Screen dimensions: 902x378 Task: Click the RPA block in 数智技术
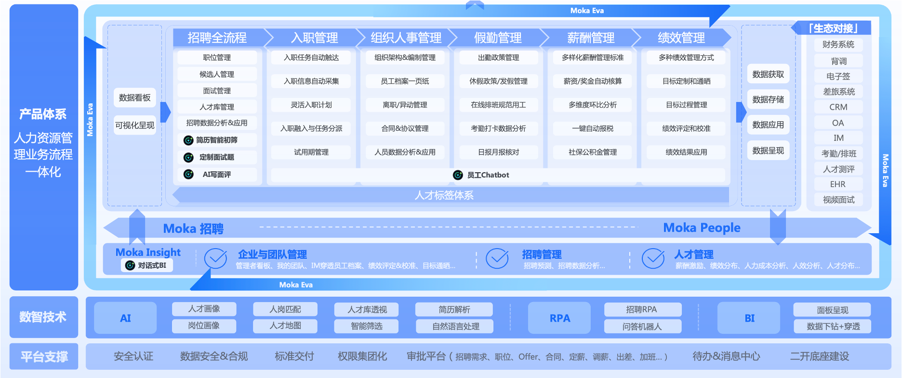pyautogui.click(x=559, y=318)
